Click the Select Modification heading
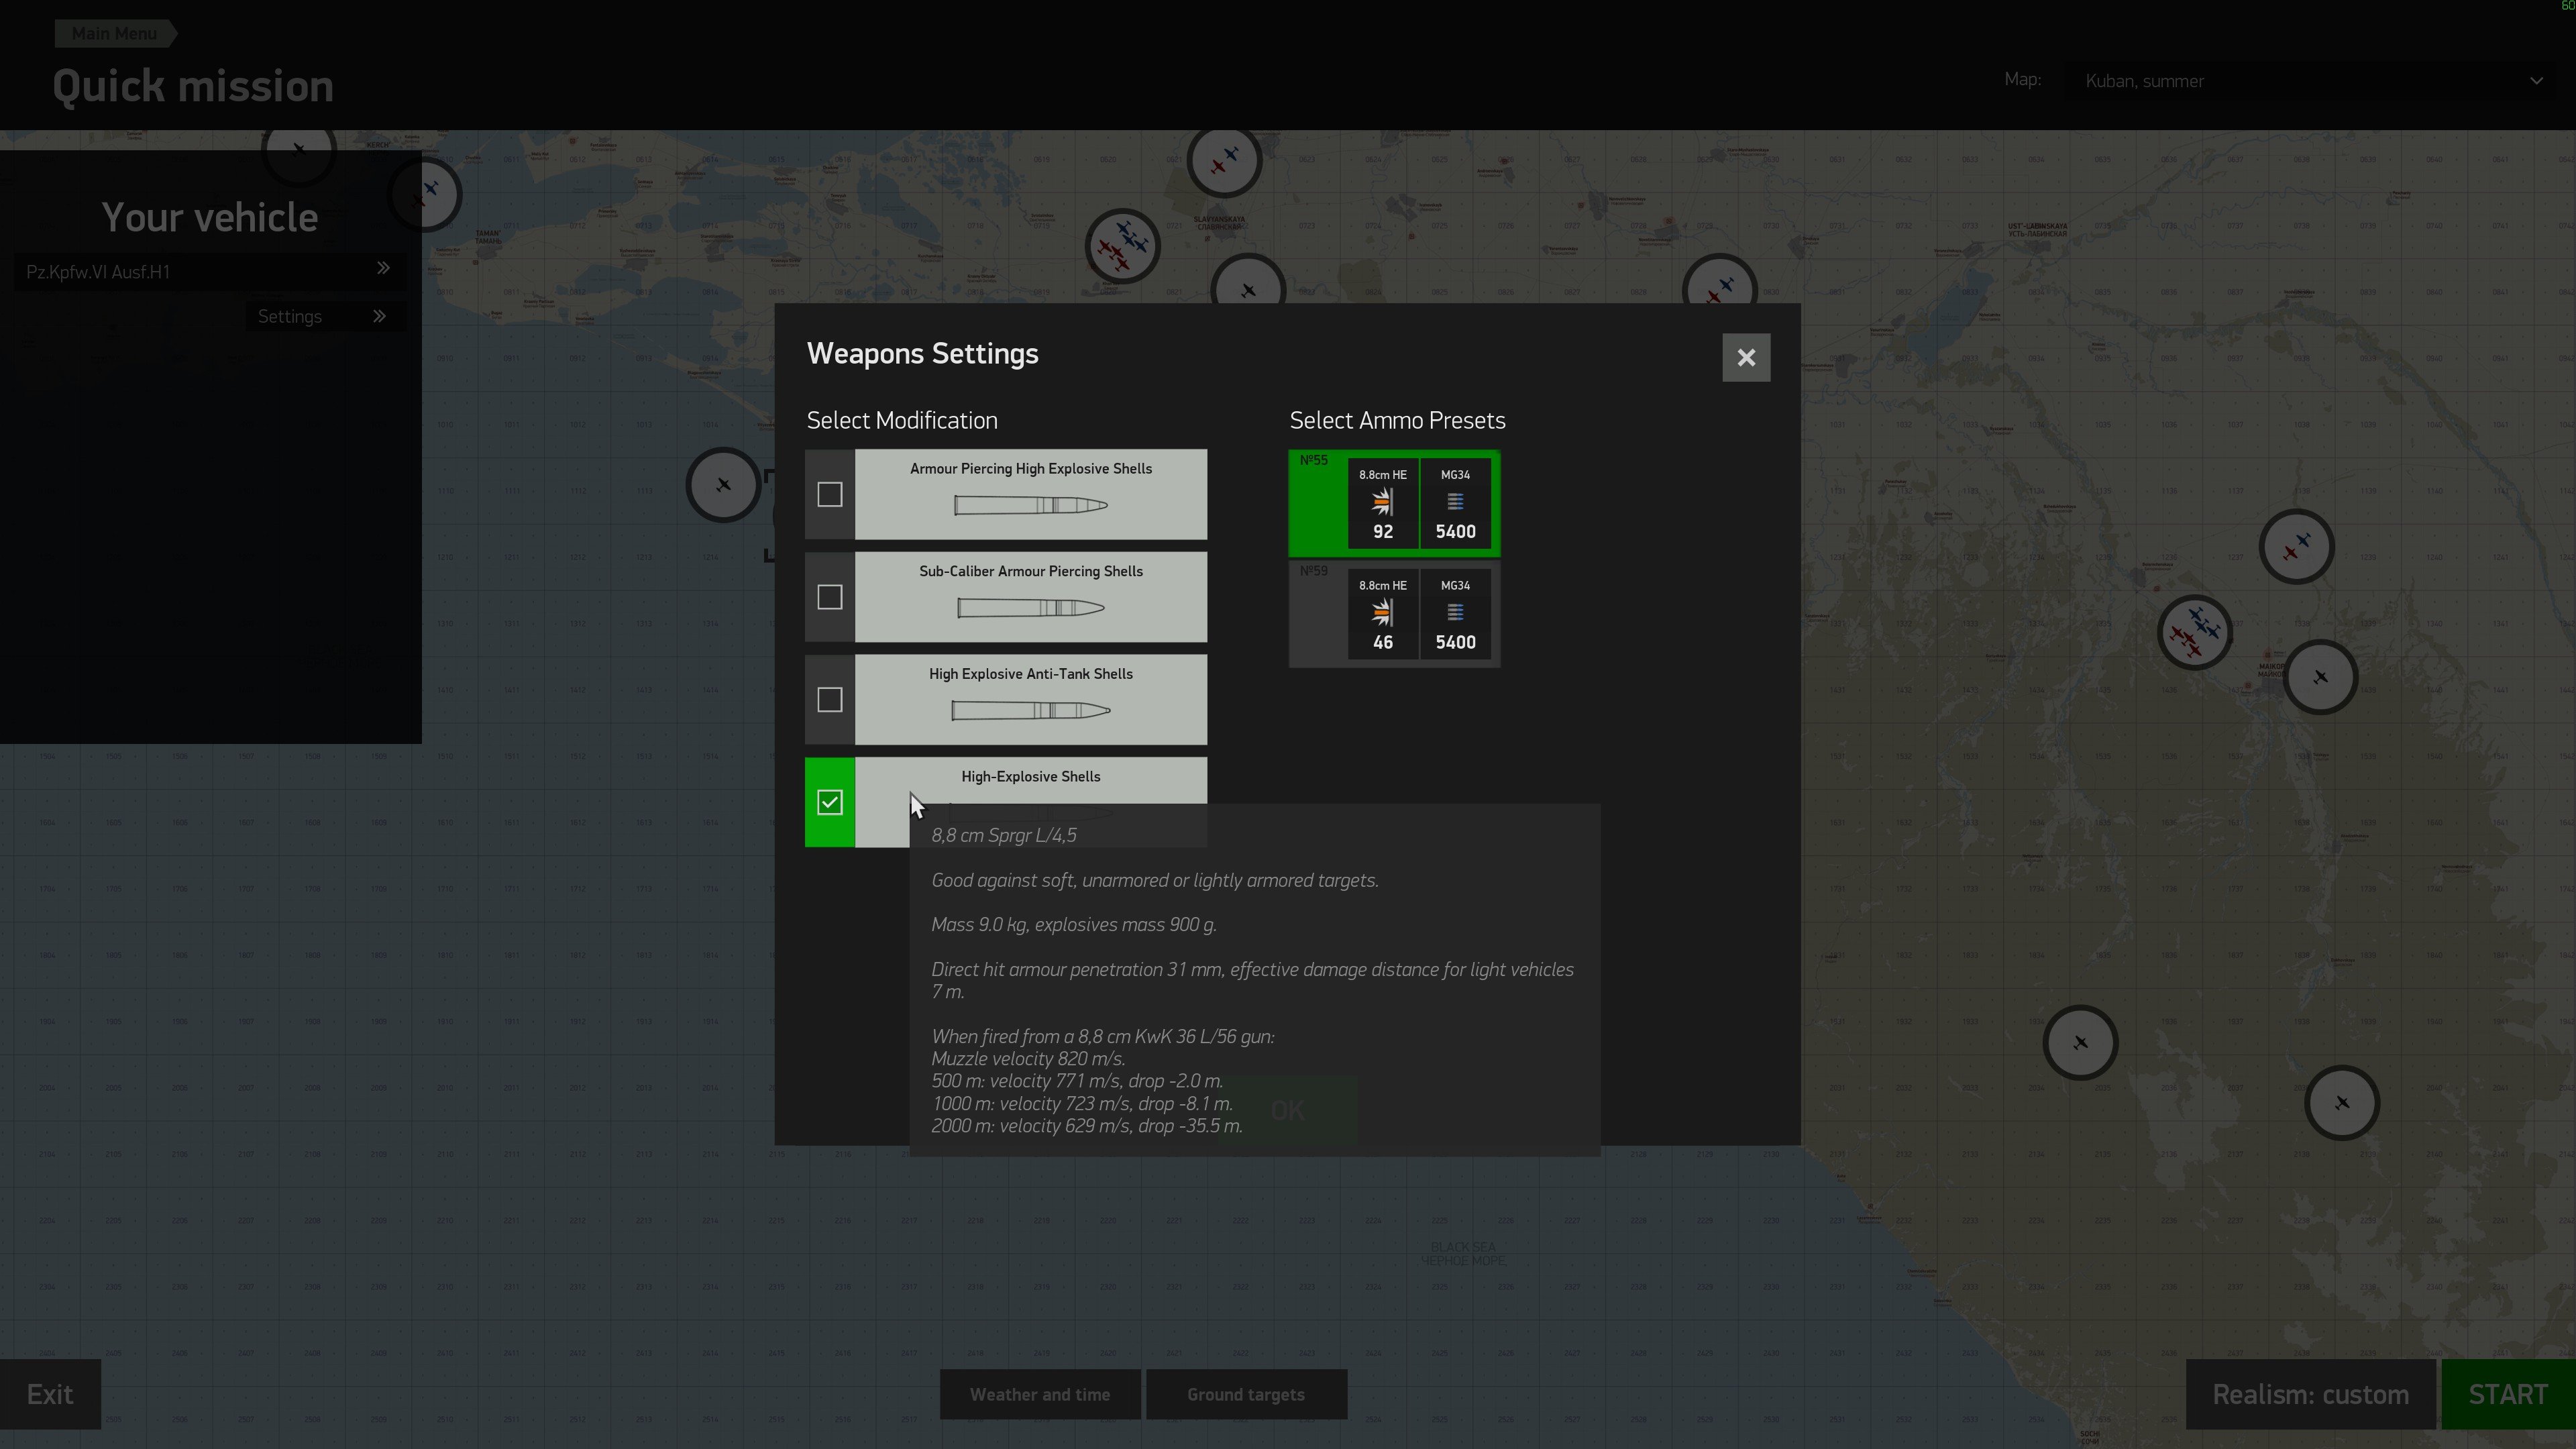Viewport: 2576px width, 1449px height. (902, 420)
